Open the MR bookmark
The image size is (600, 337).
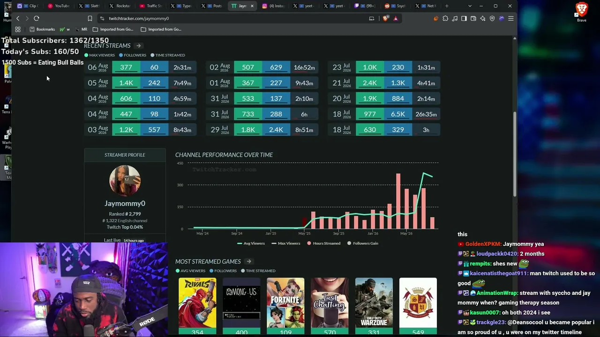point(82,29)
